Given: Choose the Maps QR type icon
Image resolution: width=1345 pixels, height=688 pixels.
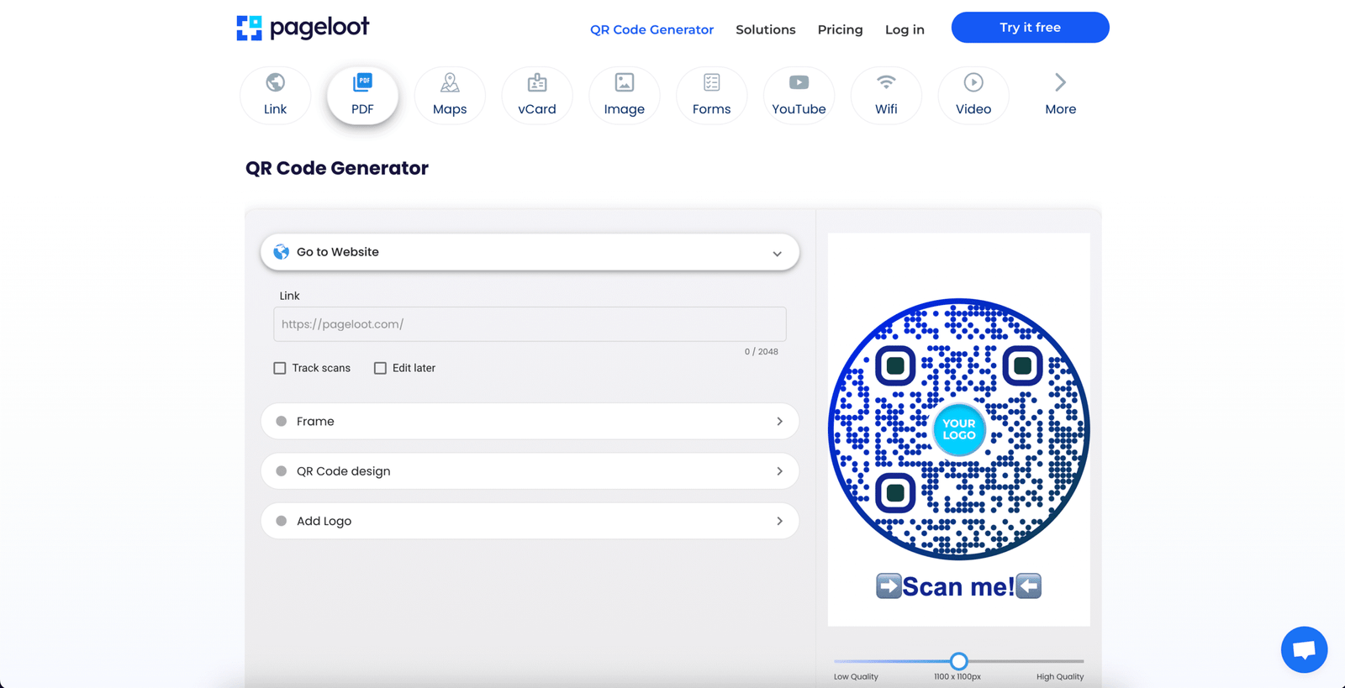Looking at the screenshot, I should 450,95.
